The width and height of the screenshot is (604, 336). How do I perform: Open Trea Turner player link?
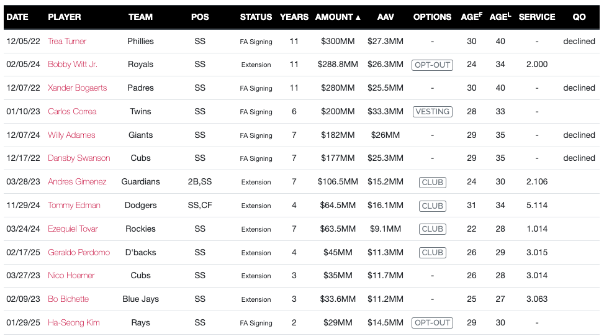pos(67,41)
